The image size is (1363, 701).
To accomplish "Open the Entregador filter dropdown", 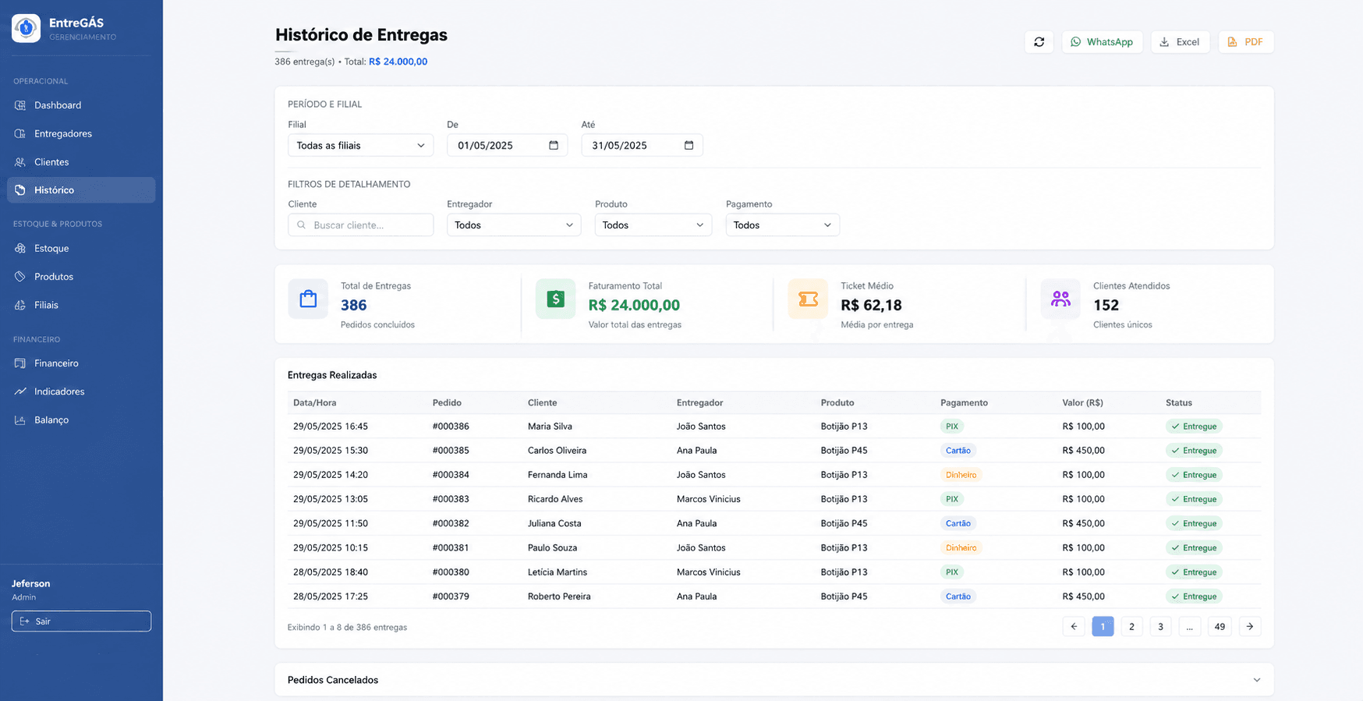I will tap(514, 225).
